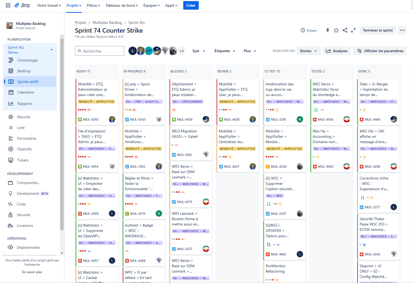Toggle the dark L avatar filter

click(x=132, y=51)
